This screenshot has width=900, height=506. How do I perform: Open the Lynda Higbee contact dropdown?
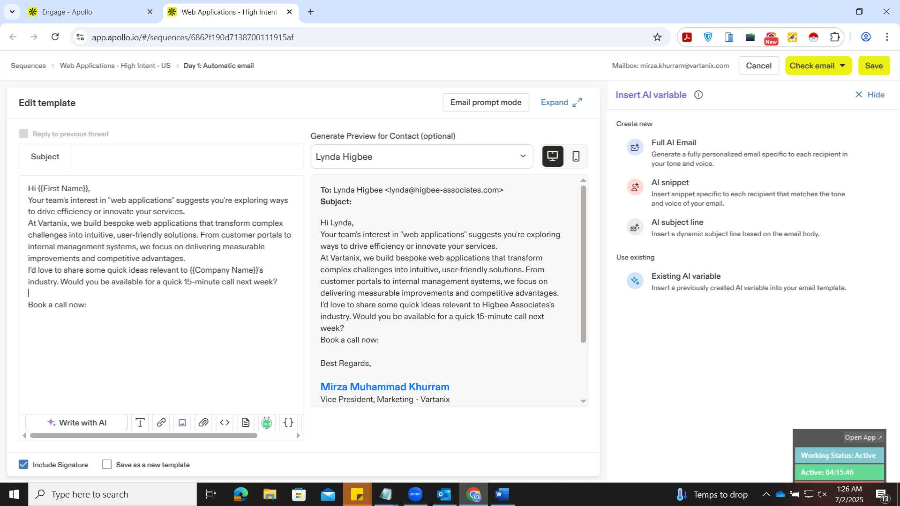pyautogui.click(x=421, y=156)
